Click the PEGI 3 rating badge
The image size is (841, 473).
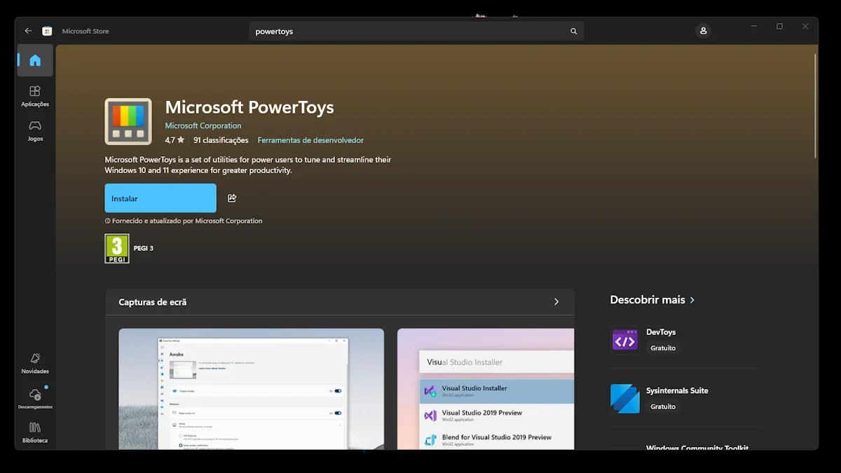tap(117, 249)
